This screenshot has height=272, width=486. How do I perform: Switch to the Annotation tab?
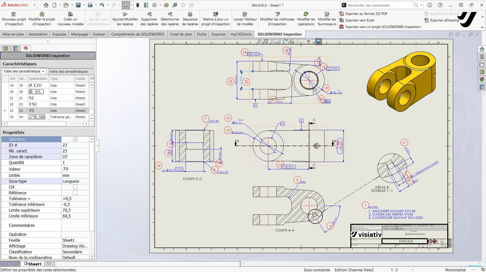coord(38,34)
